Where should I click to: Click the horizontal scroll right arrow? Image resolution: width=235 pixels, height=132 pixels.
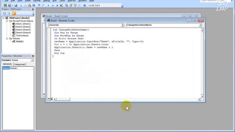click(199, 99)
